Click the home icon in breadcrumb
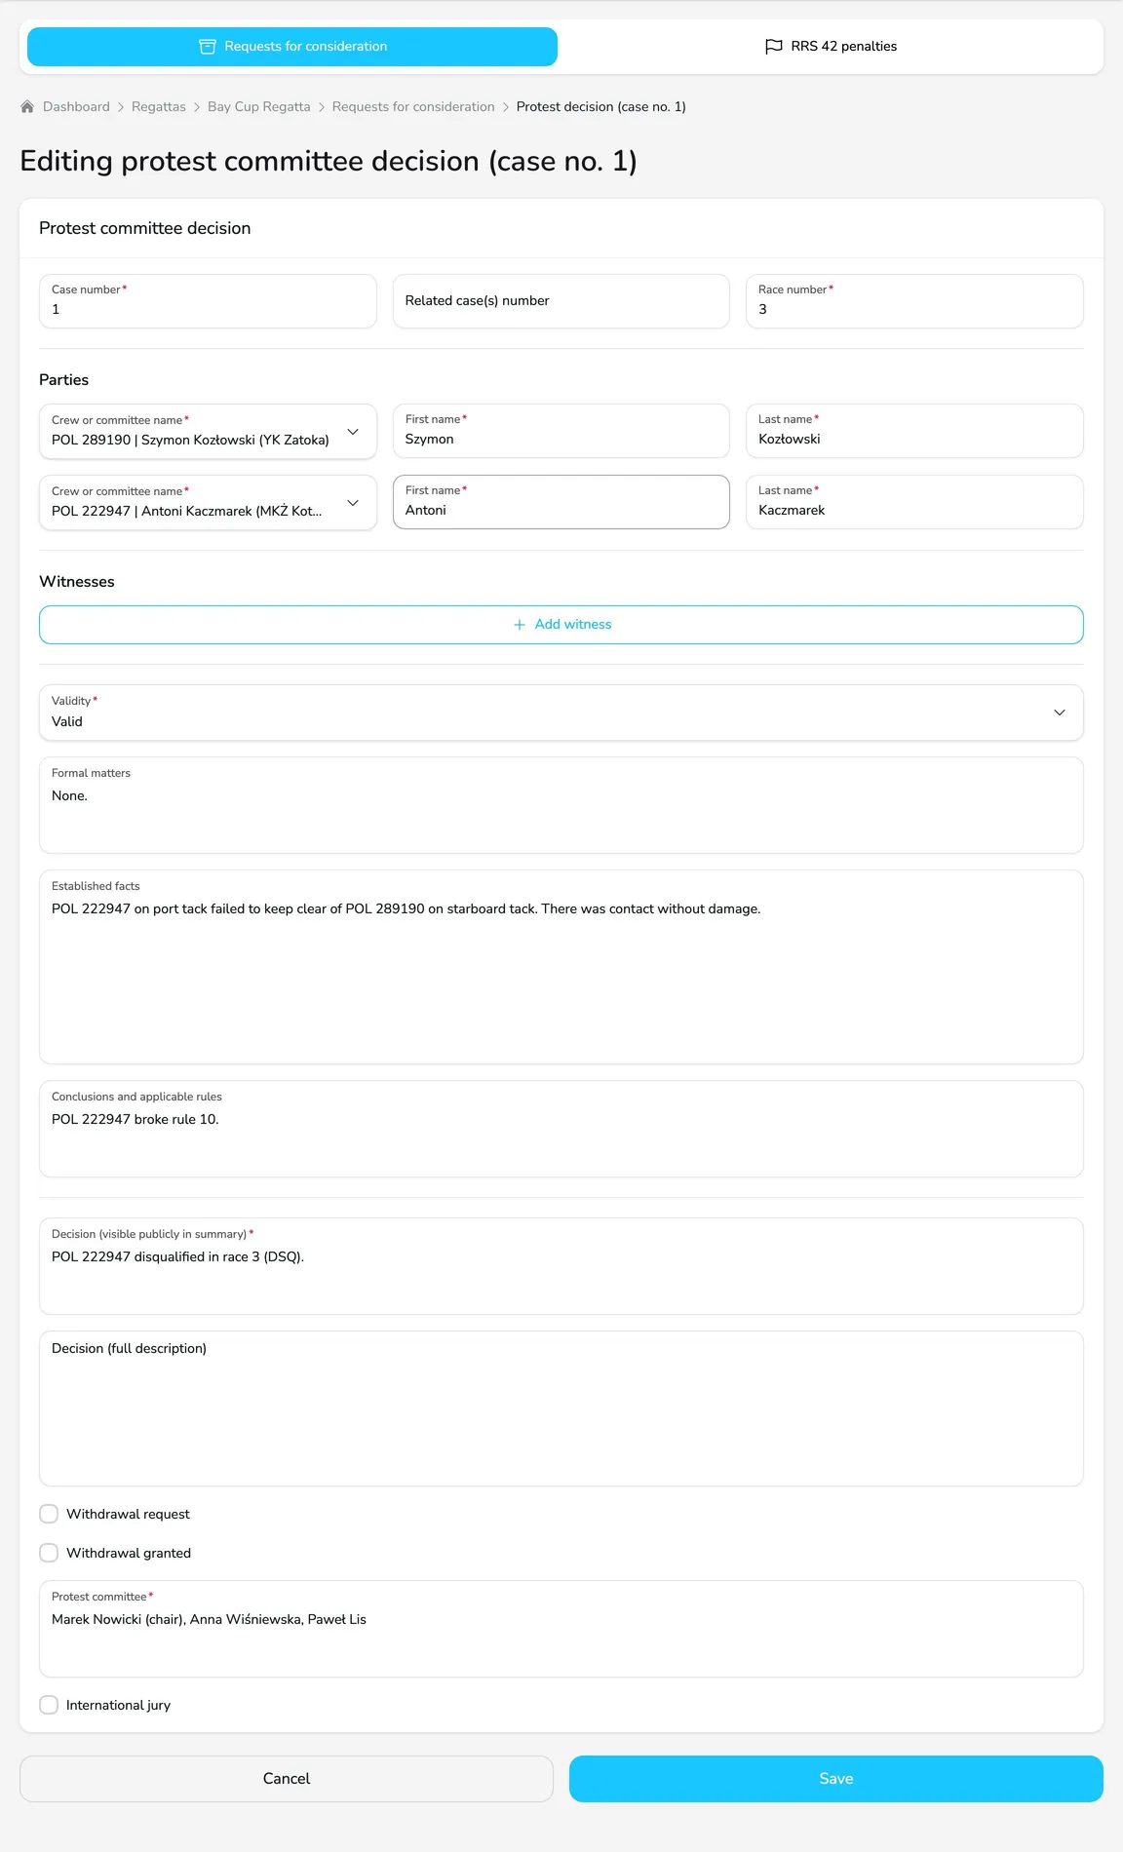Screen dimensions: 1123x1852 click(x=27, y=106)
